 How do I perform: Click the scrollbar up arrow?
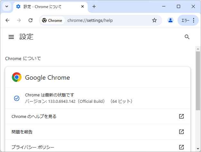(x=198, y=49)
